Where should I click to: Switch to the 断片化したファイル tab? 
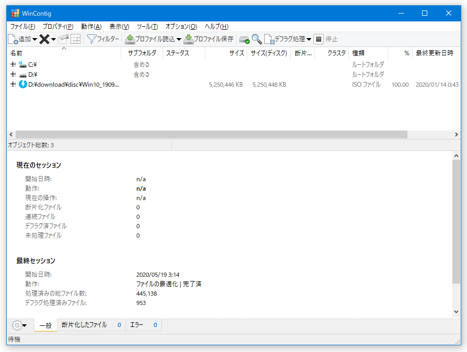91,325
